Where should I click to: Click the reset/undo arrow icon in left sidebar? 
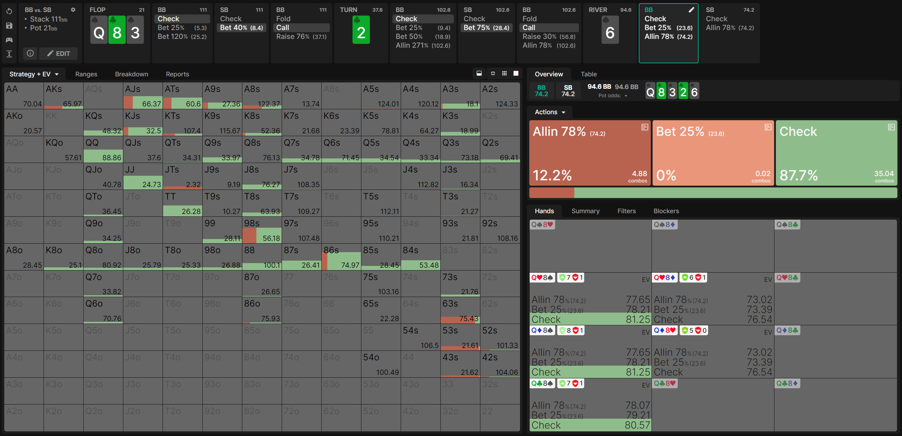(x=9, y=11)
